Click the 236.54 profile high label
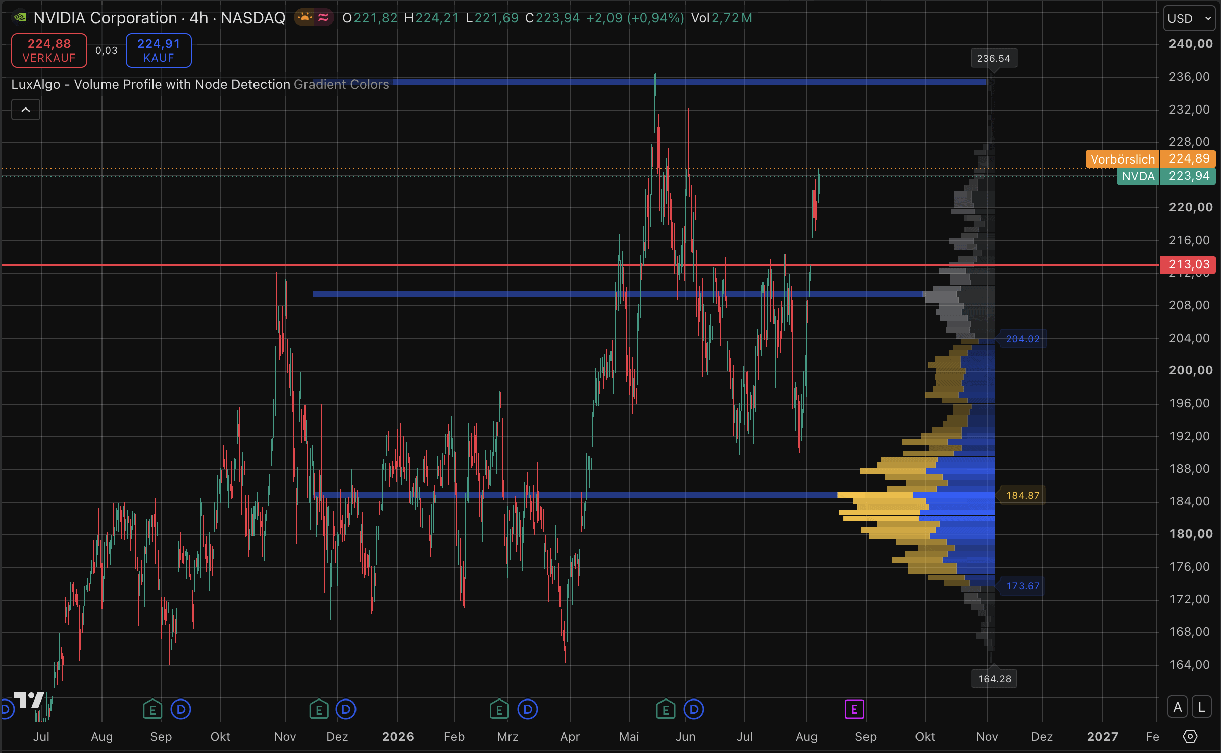Image resolution: width=1221 pixels, height=753 pixels. [993, 58]
